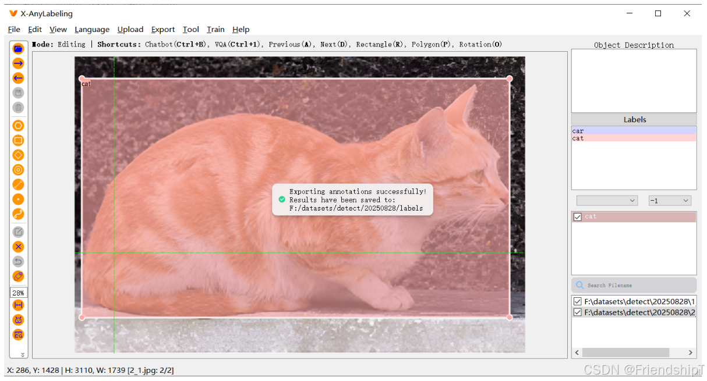Toggle checkbox of file ending with \1
The width and height of the screenshot is (707, 381).
[577, 301]
